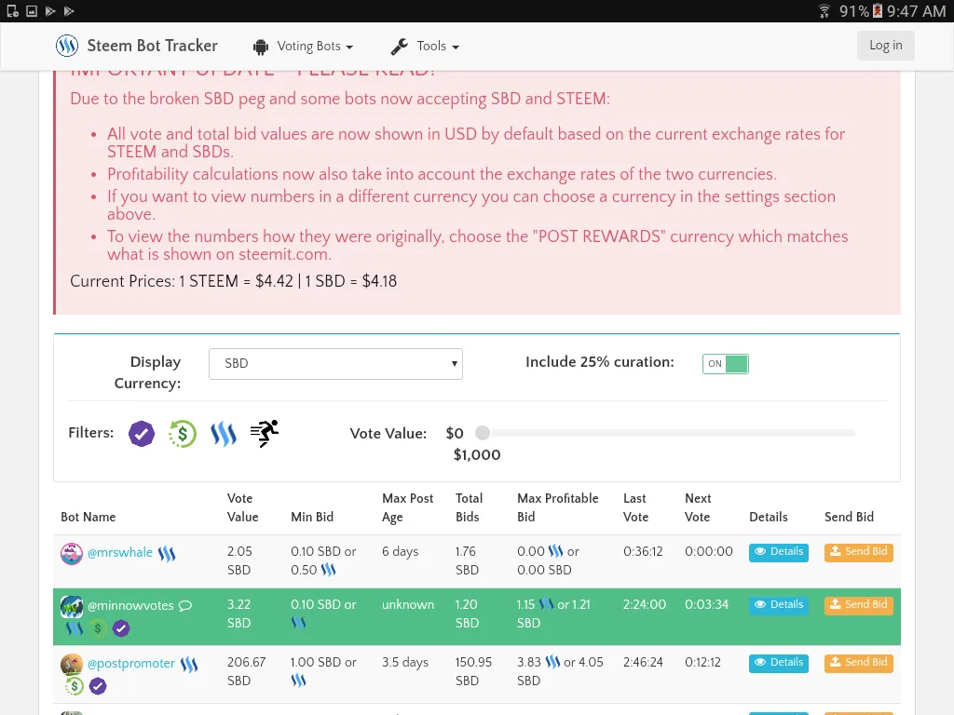954x715 pixels.
Task: Click the @minnowvotes avatar image
Action: coord(72,607)
